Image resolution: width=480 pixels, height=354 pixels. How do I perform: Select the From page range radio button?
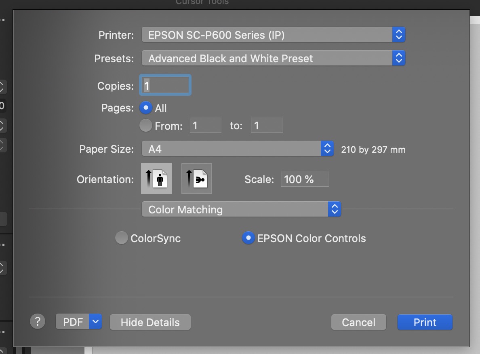[145, 126]
